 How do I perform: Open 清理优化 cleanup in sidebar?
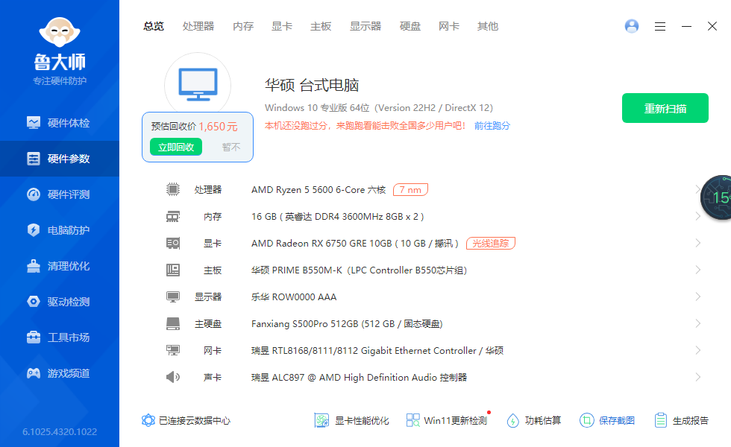click(x=34, y=266)
